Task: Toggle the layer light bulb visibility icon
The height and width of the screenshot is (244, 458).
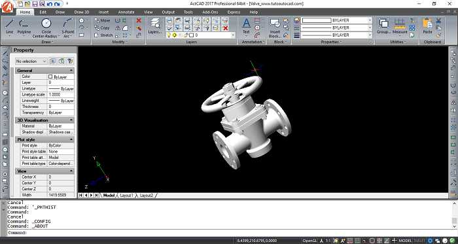Action: click(x=169, y=35)
